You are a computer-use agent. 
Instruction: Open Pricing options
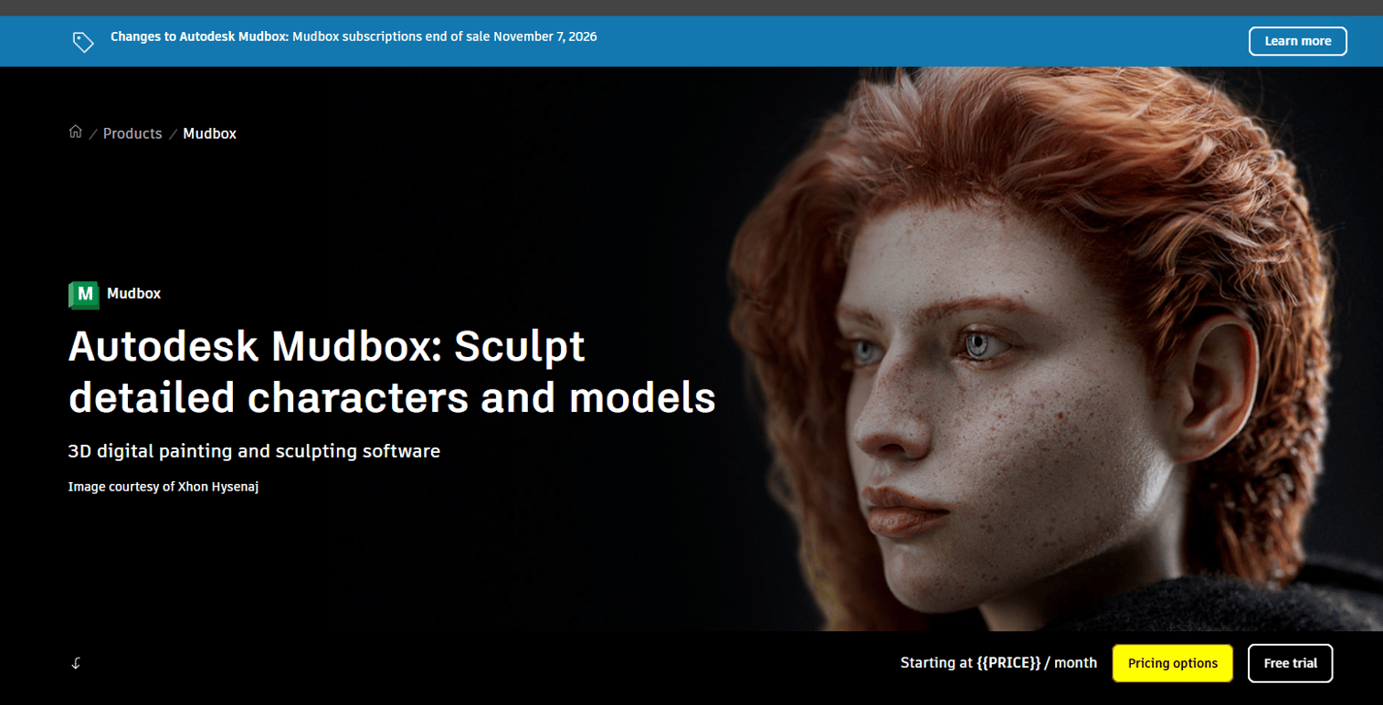click(x=1173, y=664)
